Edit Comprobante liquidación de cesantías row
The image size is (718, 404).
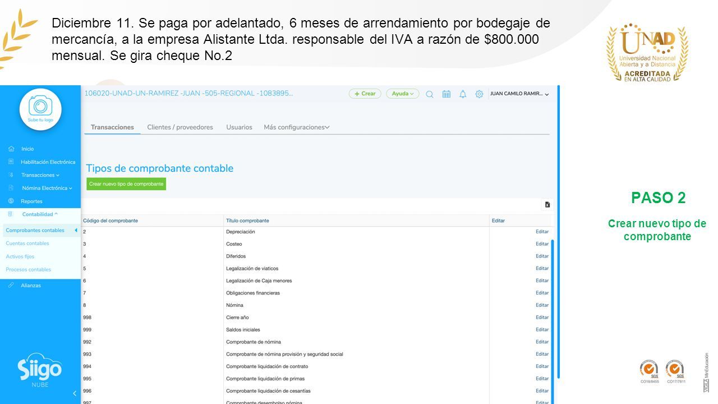click(x=542, y=391)
